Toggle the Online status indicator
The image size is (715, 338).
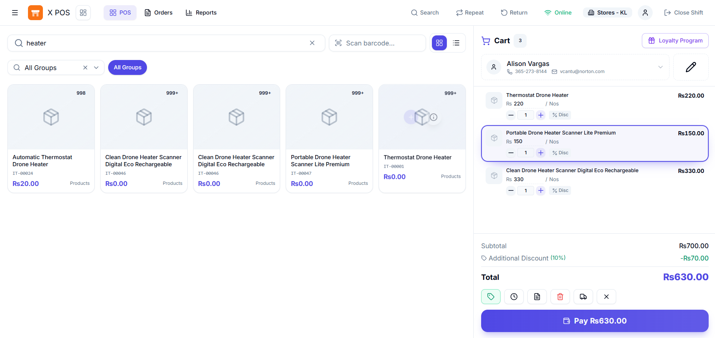(558, 13)
